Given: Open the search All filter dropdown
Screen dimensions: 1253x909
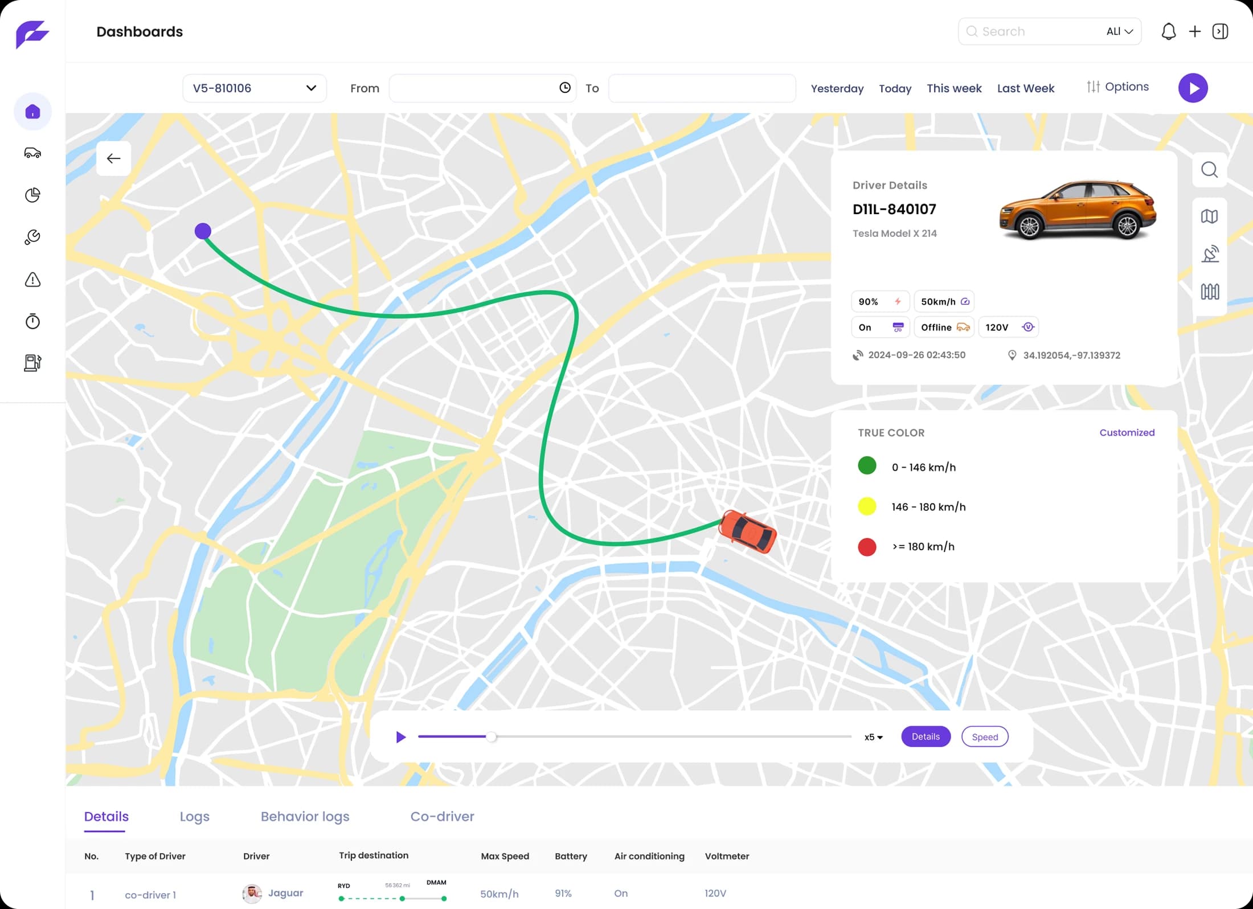Looking at the screenshot, I should click(x=1119, y=31).
